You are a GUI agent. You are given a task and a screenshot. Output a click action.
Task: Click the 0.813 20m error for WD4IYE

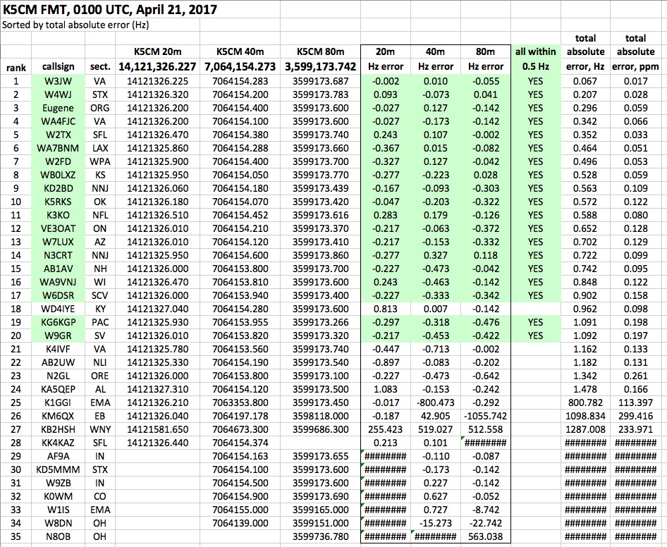386,309
